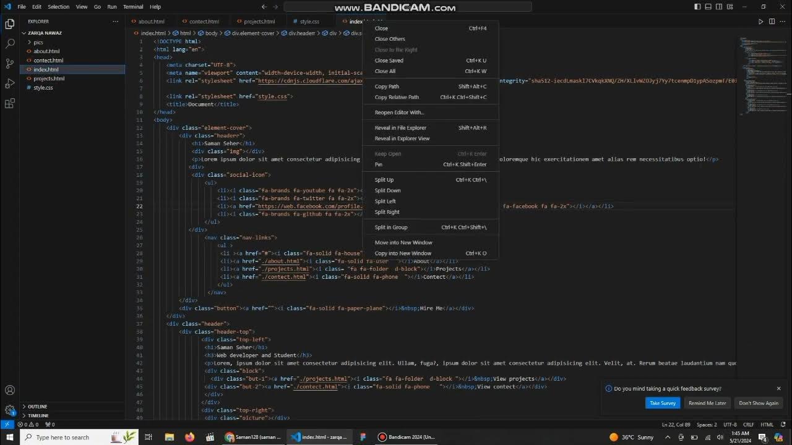
Task: Open the Extensions view icon
Action: pos(9,103)
